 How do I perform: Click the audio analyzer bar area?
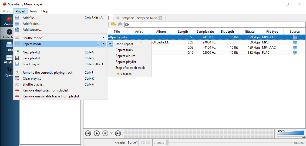pyautogui.click(x=199, y=133)
